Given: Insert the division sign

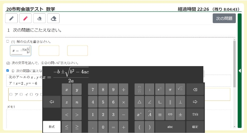Looking at the screenshot, I should [x=123, y=90].
